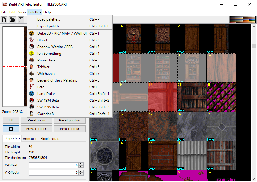The image size is (257, 182).
Task: Decrease Y-Offset with the down arrow
Action: (x=81, y=174)
